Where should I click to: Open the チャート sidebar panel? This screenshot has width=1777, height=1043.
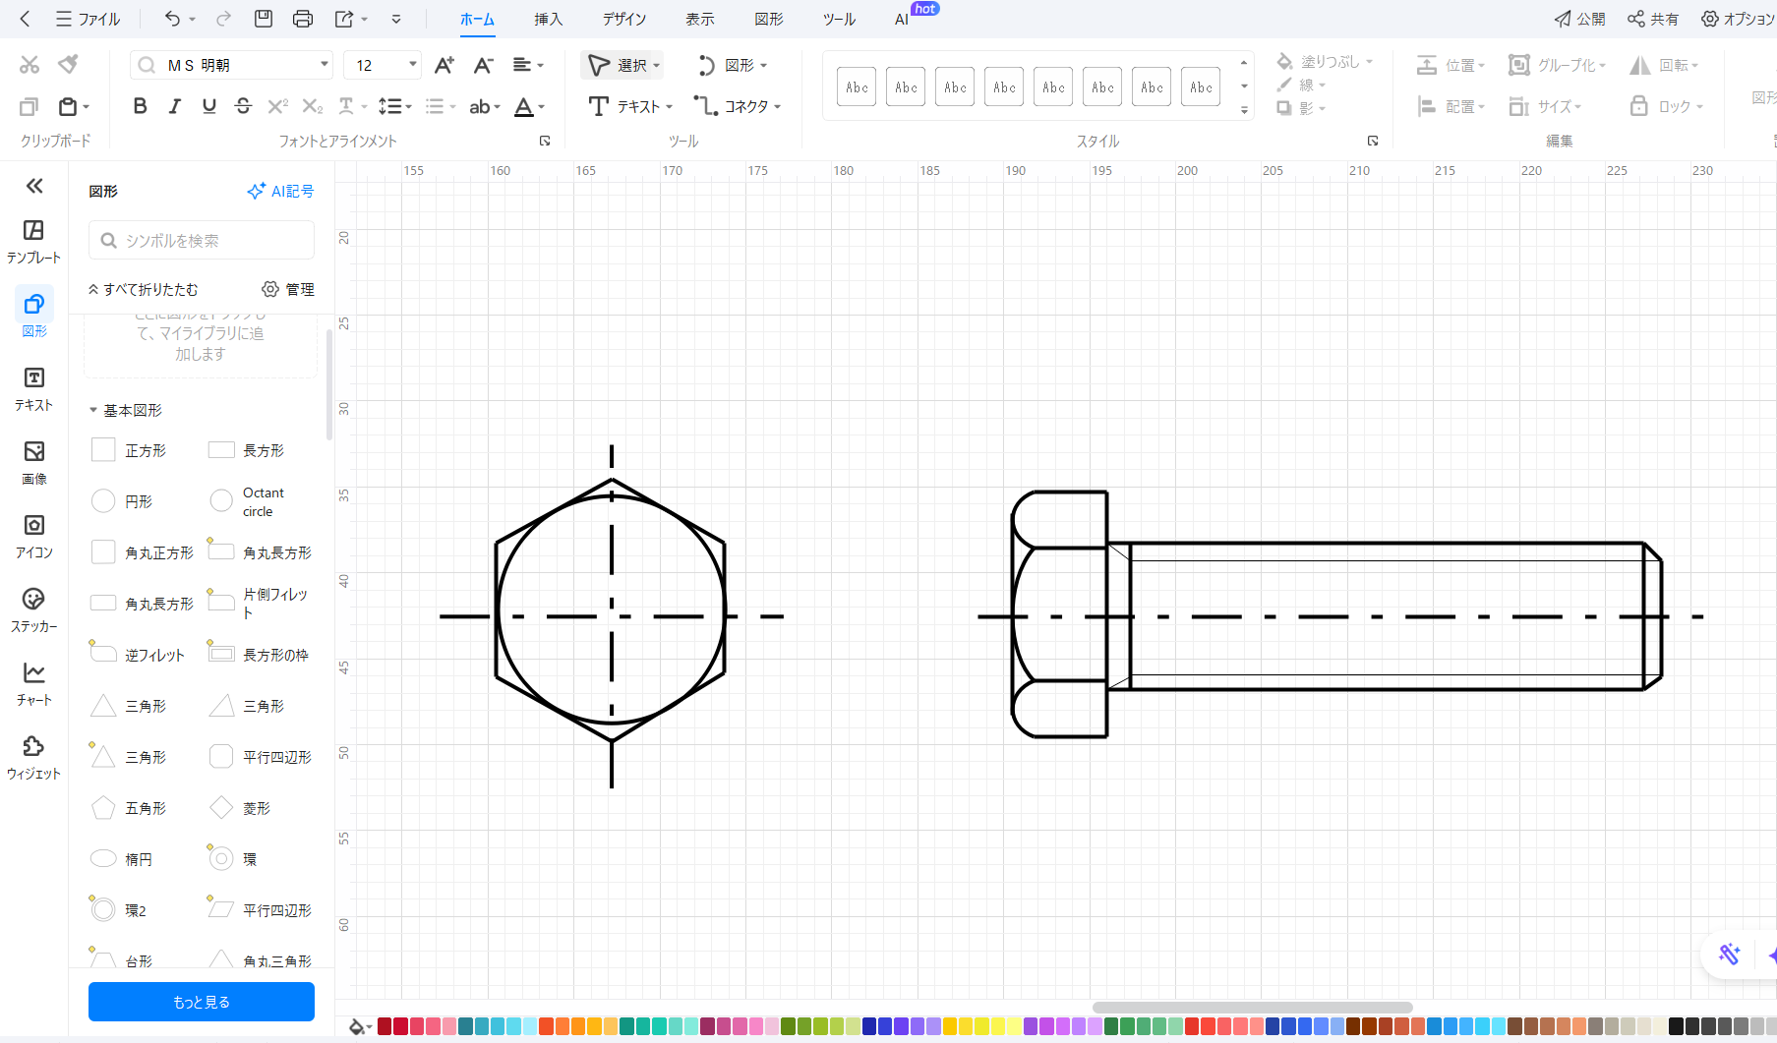pyautogui.click(x=34, y=683)
